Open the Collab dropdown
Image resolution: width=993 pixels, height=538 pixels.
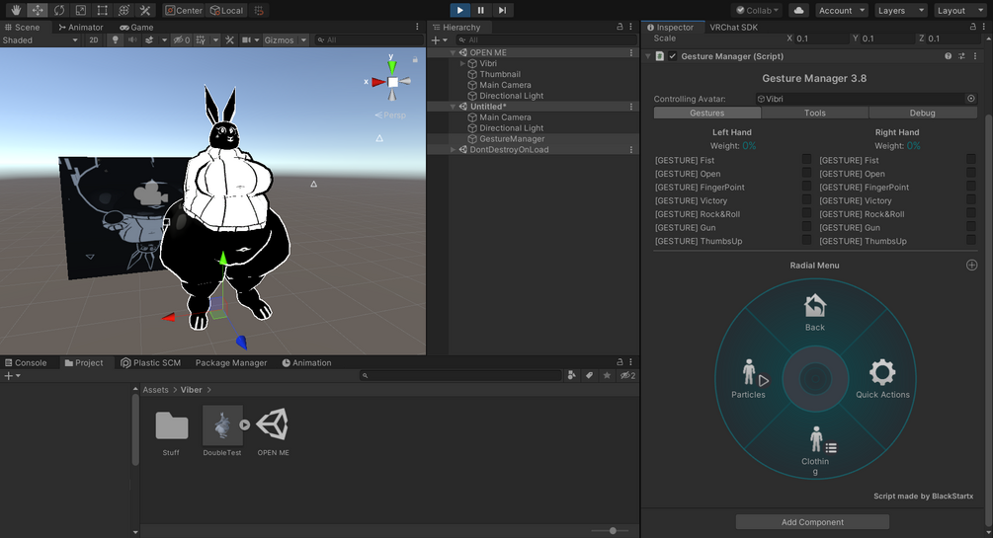pos(757,10)
